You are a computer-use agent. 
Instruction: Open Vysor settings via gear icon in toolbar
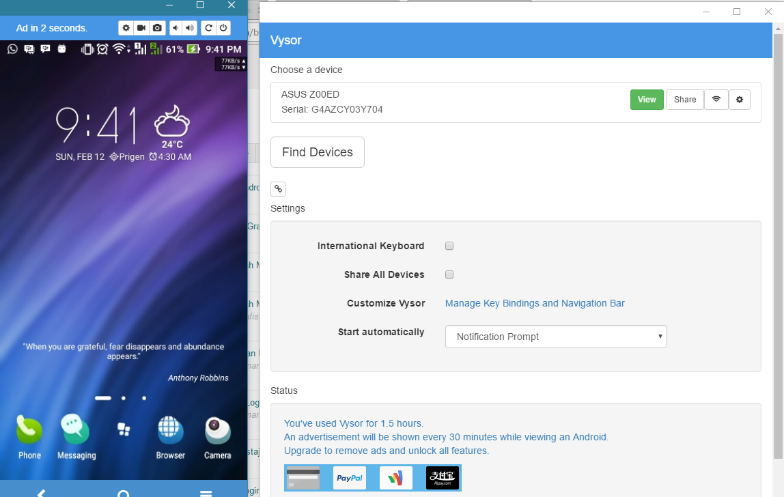pos(126,28)
